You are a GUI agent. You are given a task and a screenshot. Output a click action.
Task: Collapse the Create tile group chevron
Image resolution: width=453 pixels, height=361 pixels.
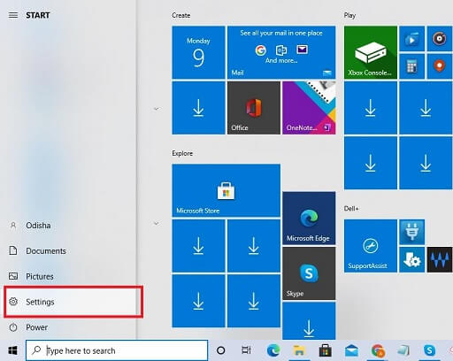click(x=157, y=109)
